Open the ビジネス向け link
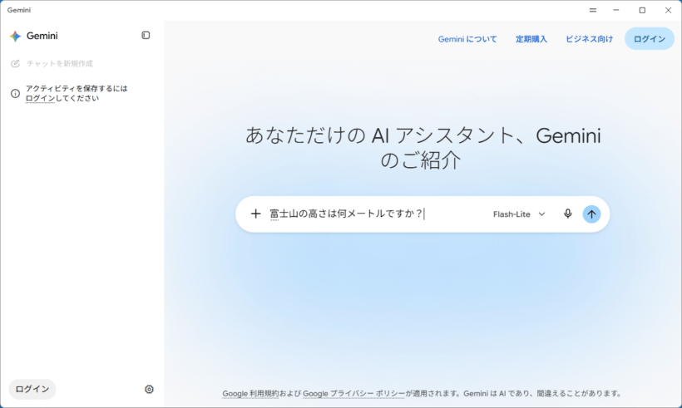The height and width of the screenshot is (408, 682). pos(589,39)
